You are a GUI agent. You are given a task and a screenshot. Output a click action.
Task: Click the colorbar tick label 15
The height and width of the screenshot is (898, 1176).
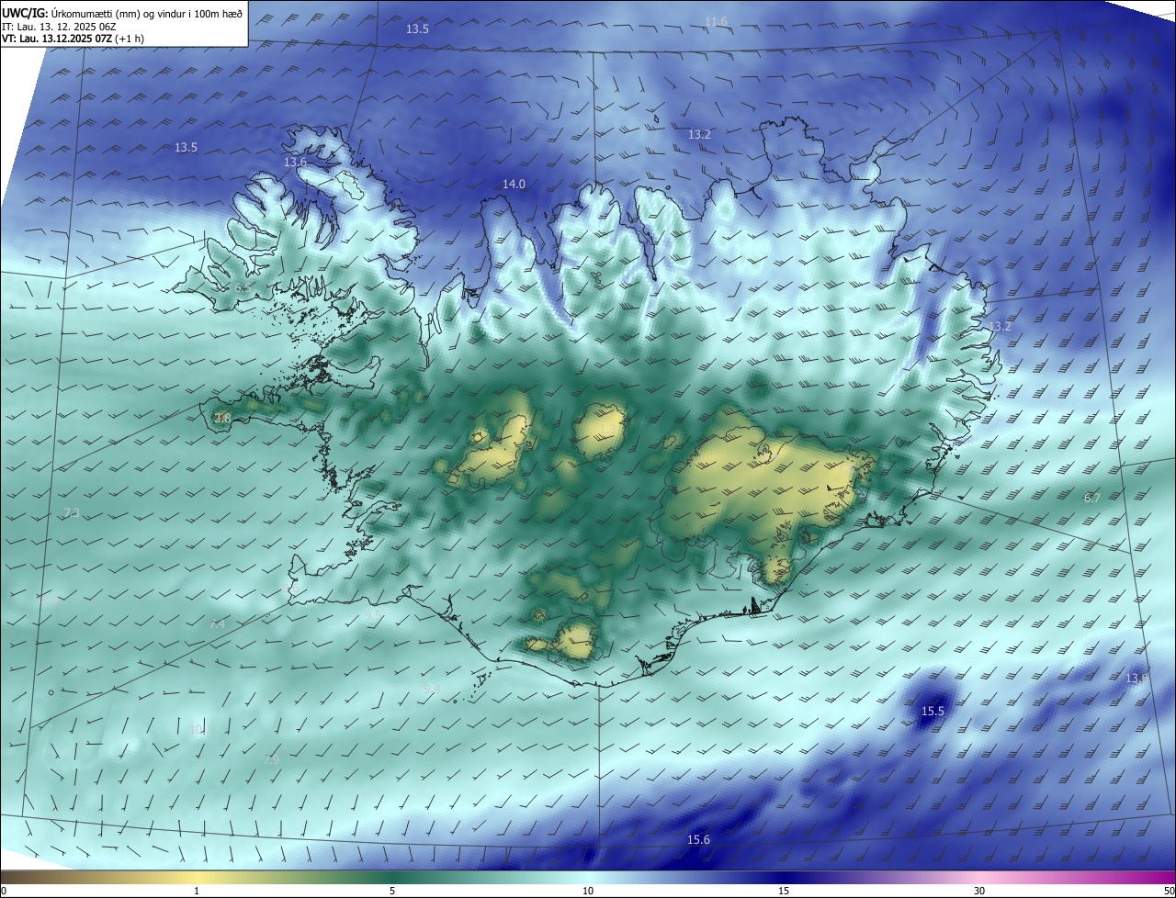tap(784, 891)
